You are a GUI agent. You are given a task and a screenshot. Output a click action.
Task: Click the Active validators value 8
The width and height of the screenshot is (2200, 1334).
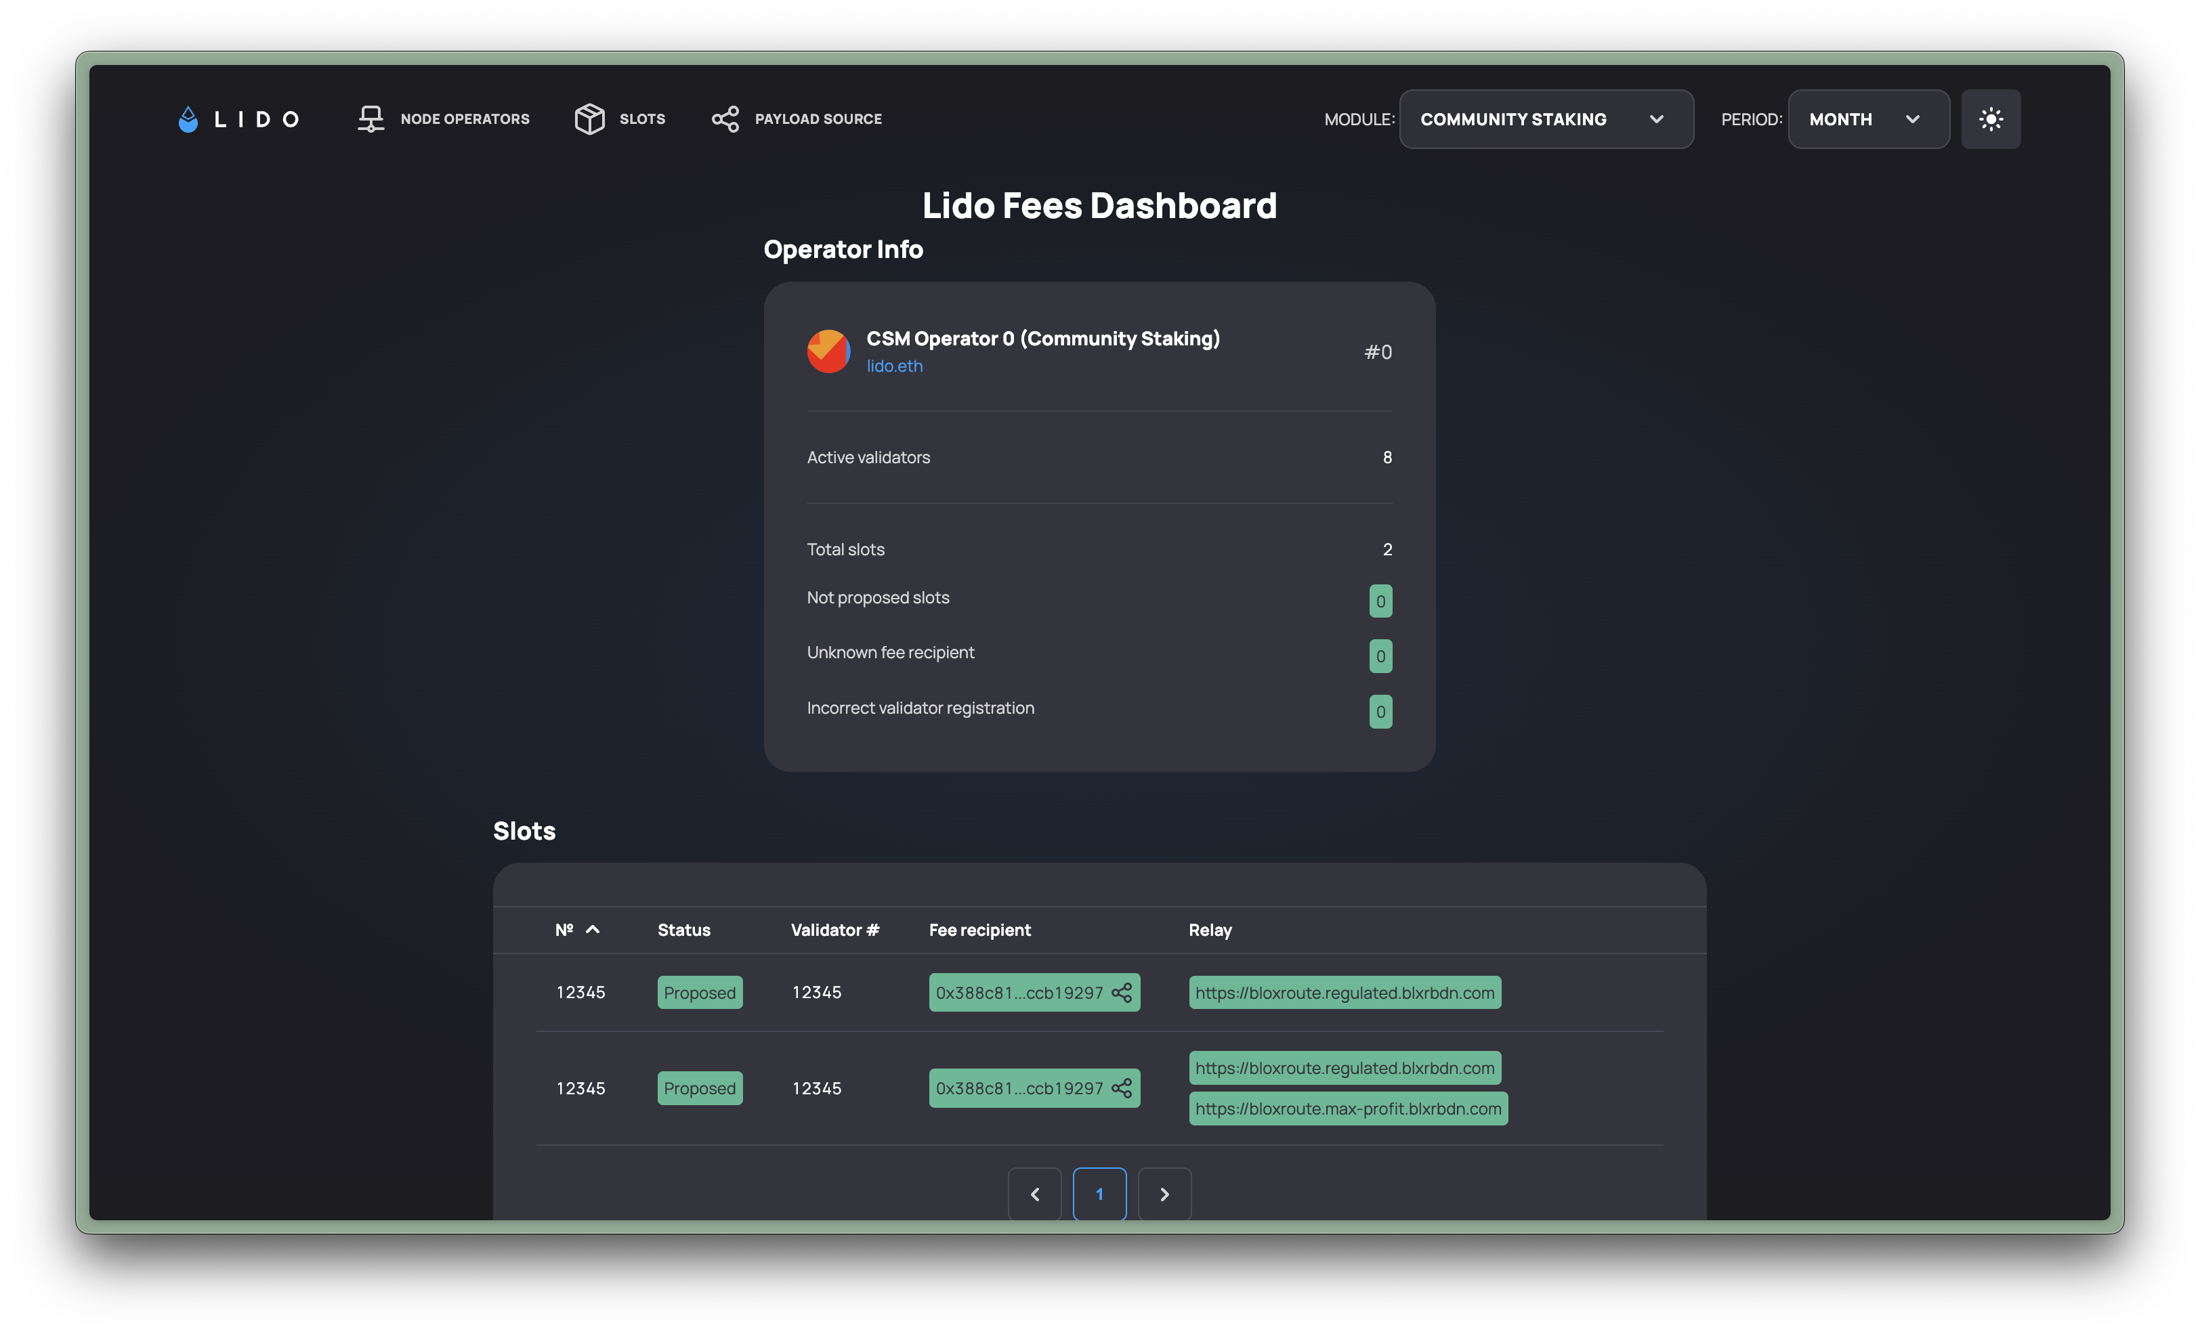[x=1387, y=457]
